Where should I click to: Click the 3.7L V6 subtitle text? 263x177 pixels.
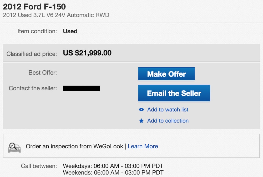tap(56, 15)
